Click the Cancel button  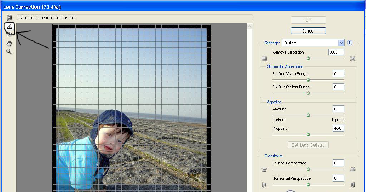[x=308, y=31]
